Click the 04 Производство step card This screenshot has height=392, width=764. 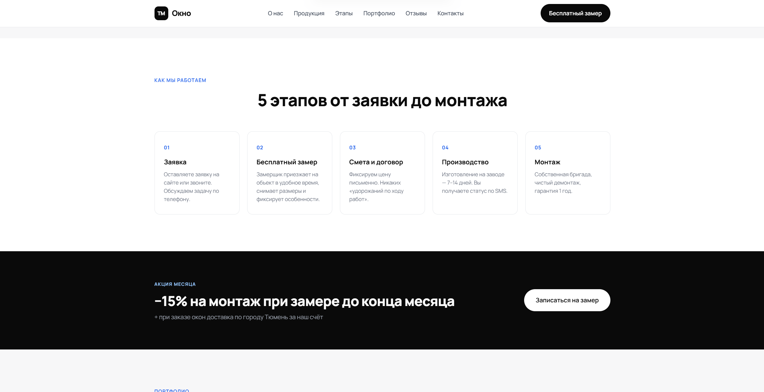click(x=475, y=173)
